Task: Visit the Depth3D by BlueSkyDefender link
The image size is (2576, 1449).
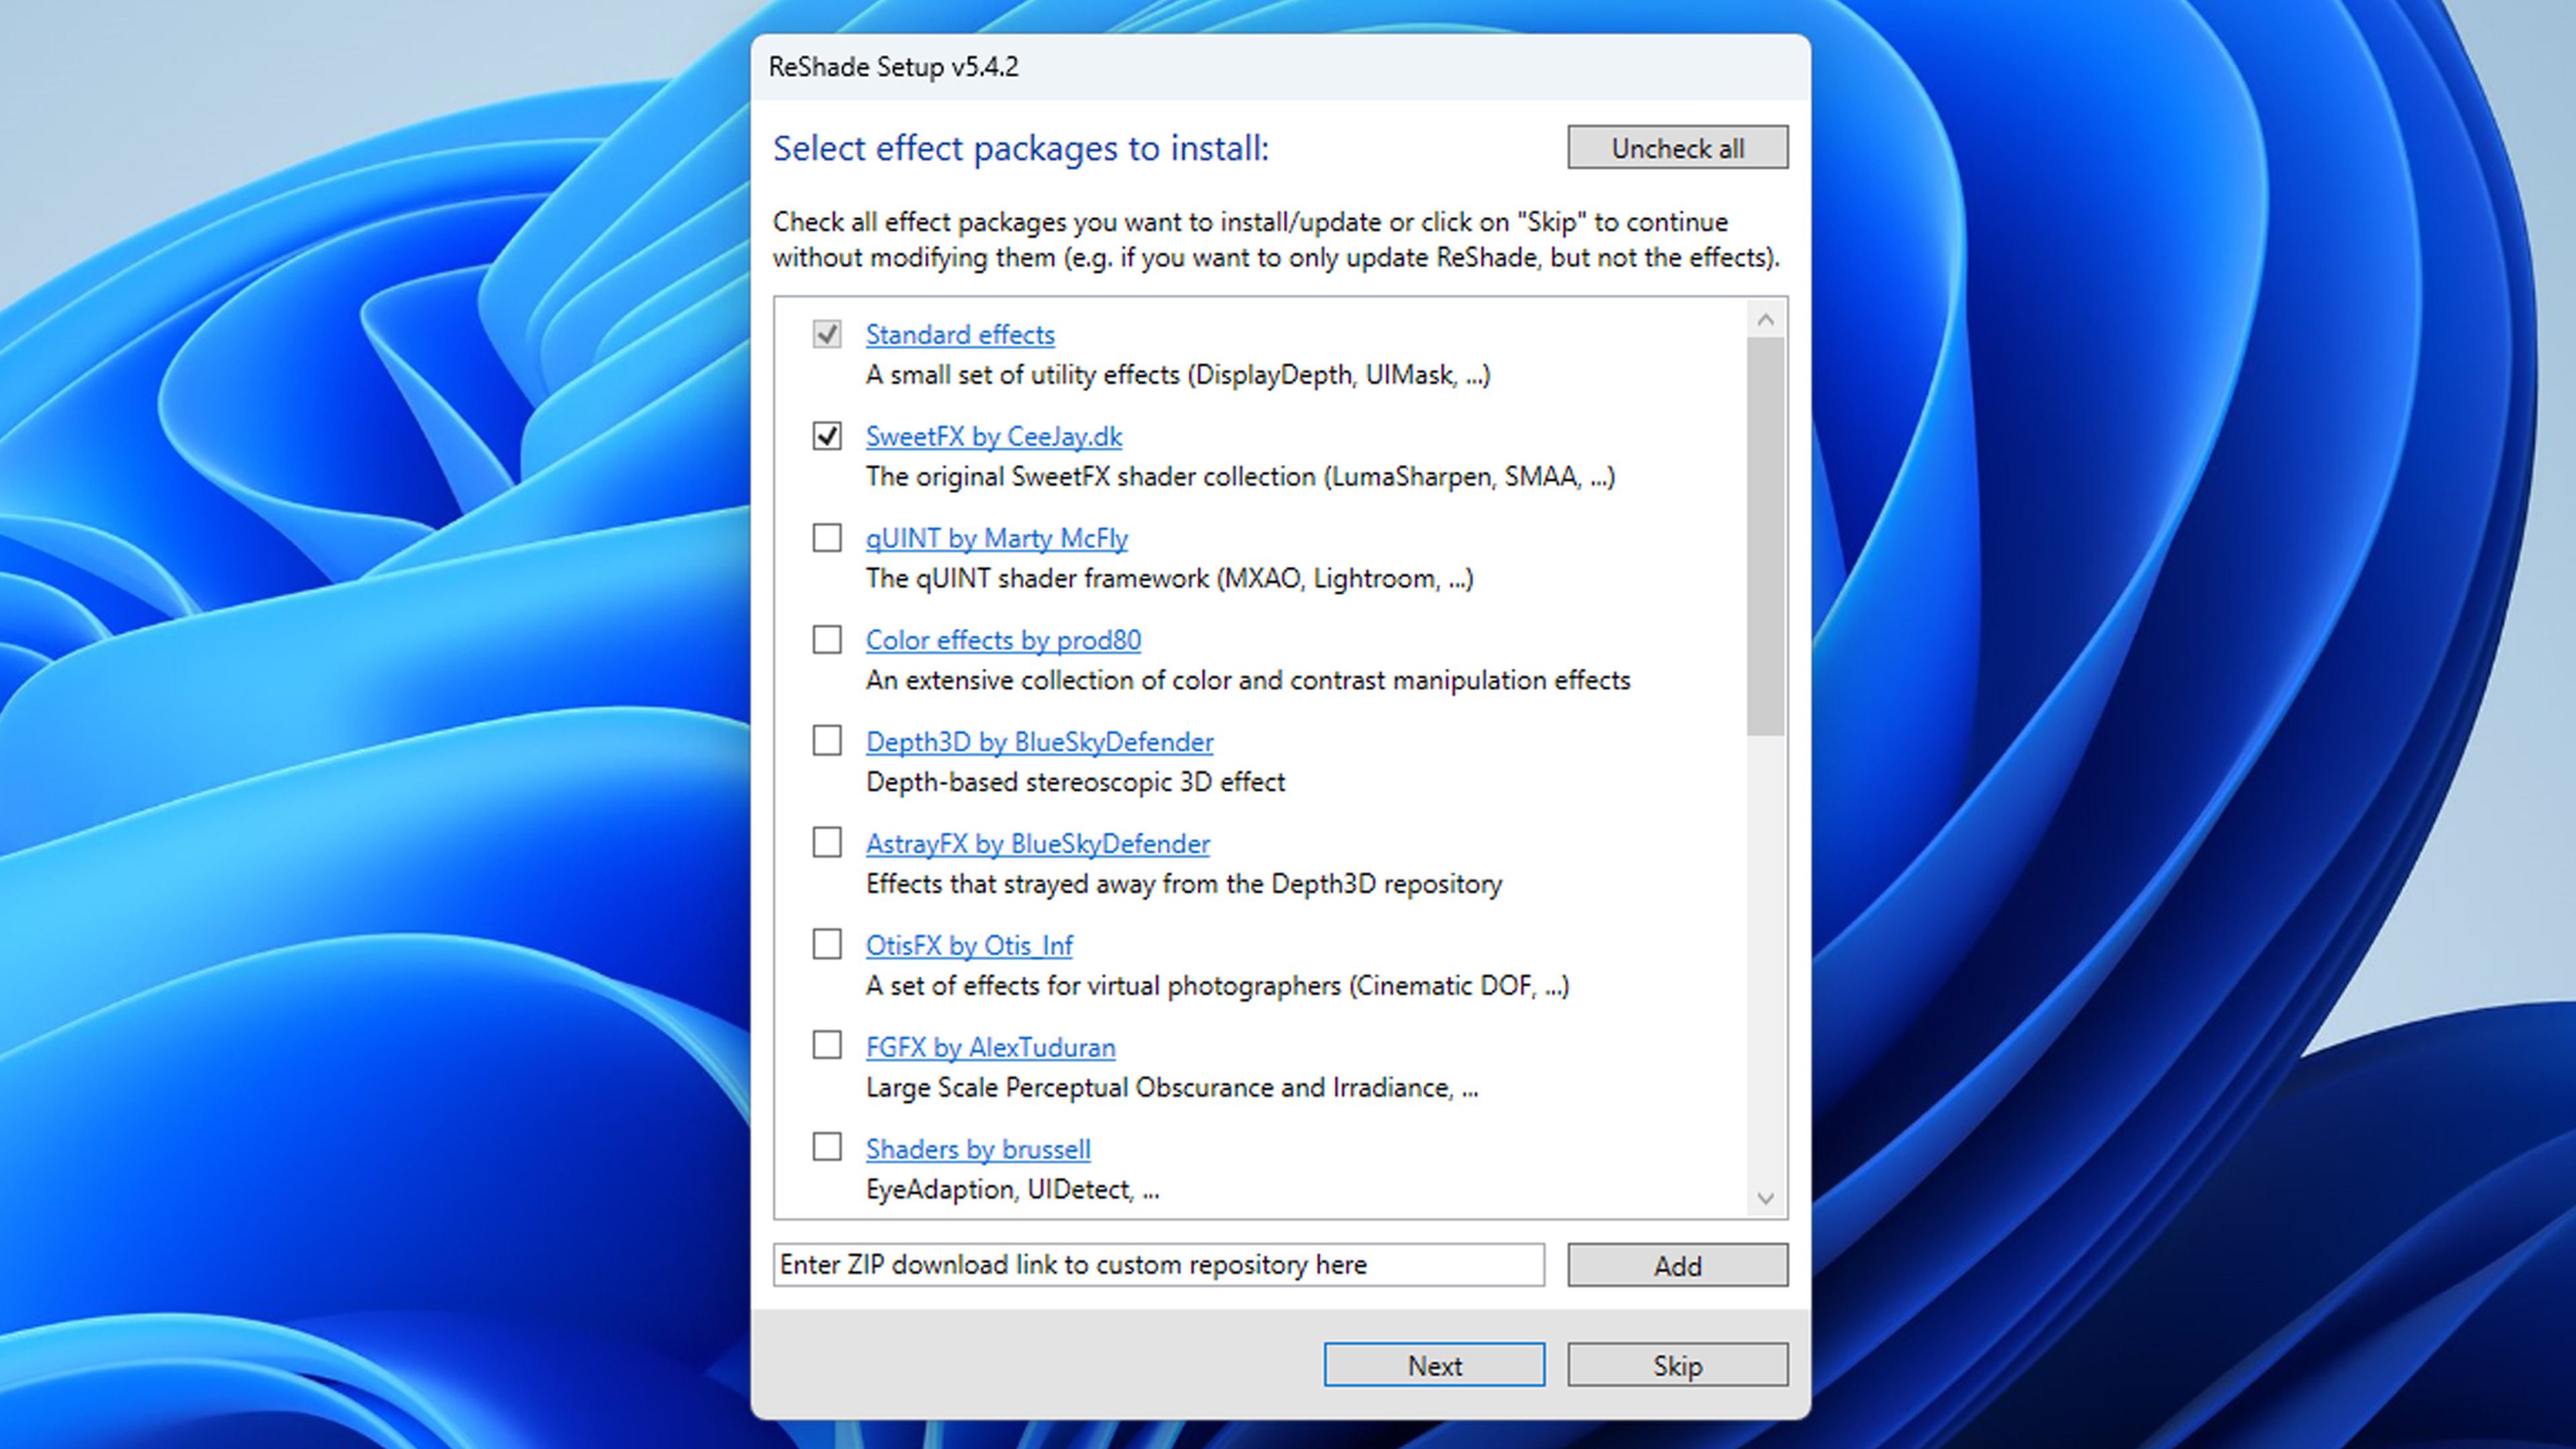Action: (x=1040, y=742)
